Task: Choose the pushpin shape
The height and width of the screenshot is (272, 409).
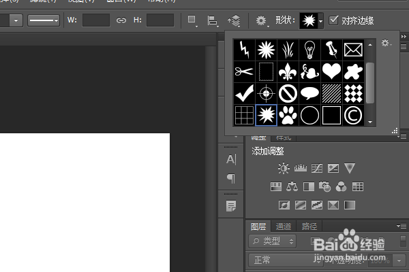Action: [331, 50]
